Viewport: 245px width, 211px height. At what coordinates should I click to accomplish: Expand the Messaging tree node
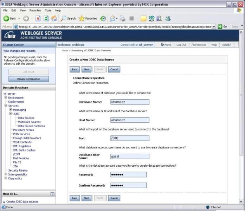pyautogui.click(x=11, y=110)
